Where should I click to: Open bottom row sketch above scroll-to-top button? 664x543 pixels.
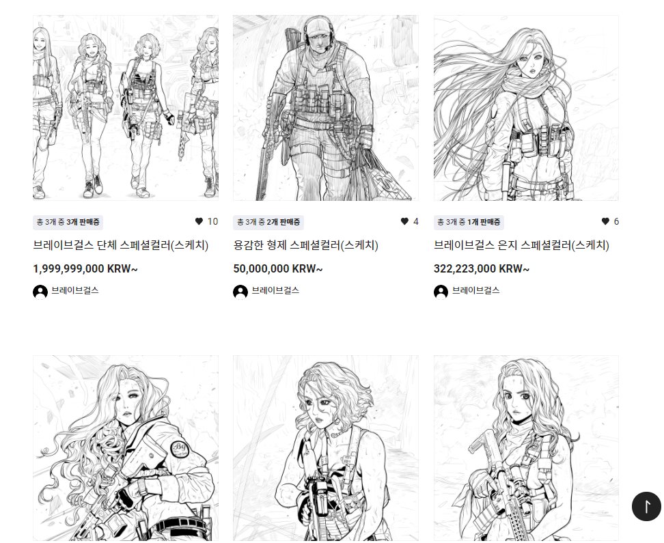coord(526,448)
